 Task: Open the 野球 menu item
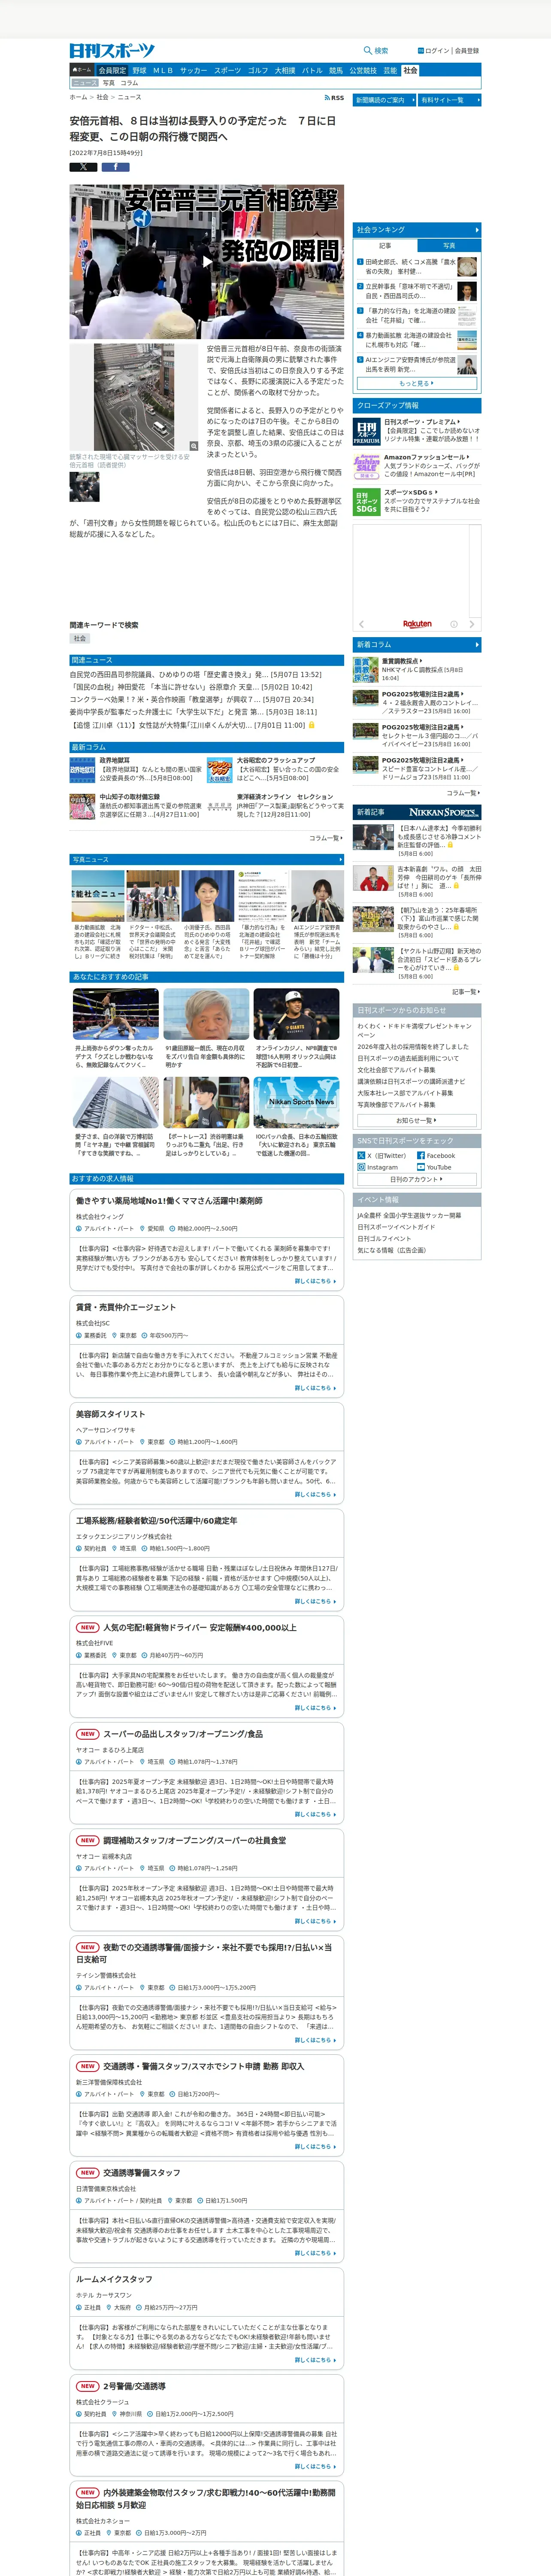click(139, 71)
